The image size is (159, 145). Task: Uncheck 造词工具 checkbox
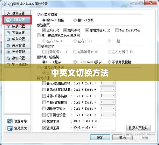click(x=44, y=128)
